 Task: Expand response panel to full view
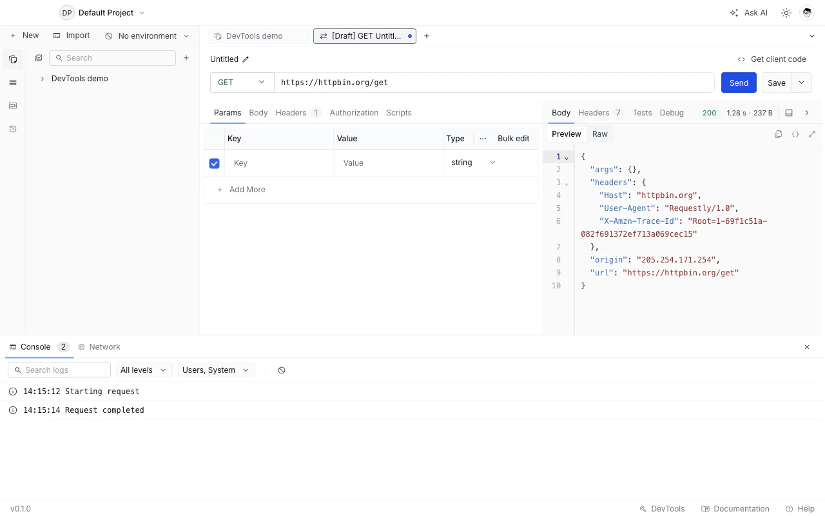coord(812,134)
